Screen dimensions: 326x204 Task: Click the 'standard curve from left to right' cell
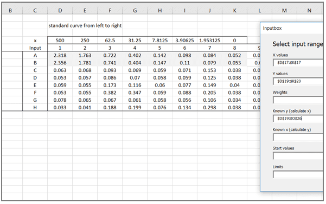85,25
